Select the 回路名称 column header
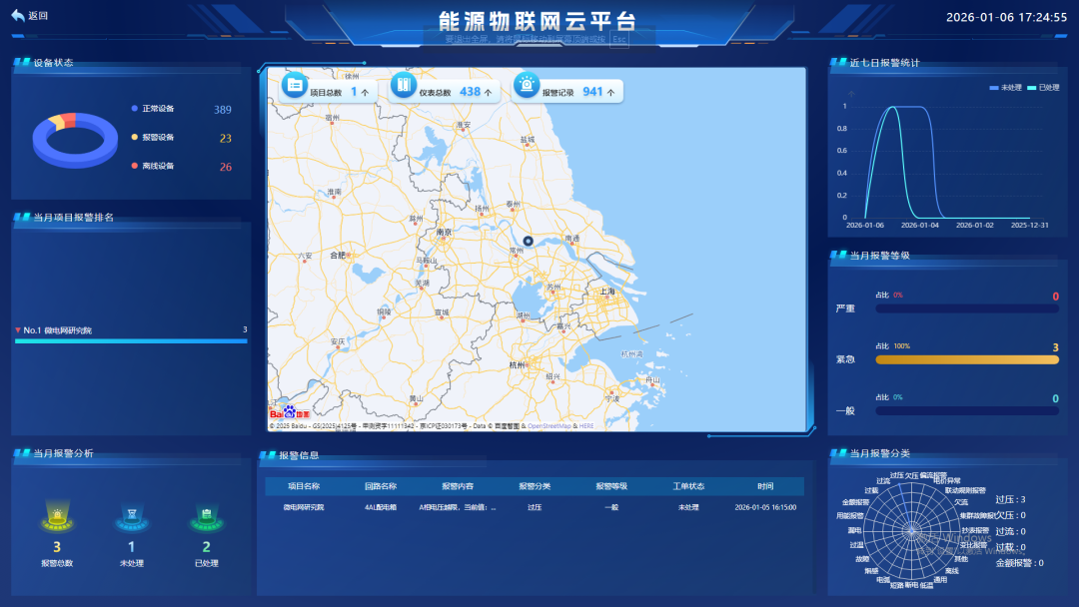Image resolution: width=1079 pixels, height=607 pixels. tap(381, 486)
